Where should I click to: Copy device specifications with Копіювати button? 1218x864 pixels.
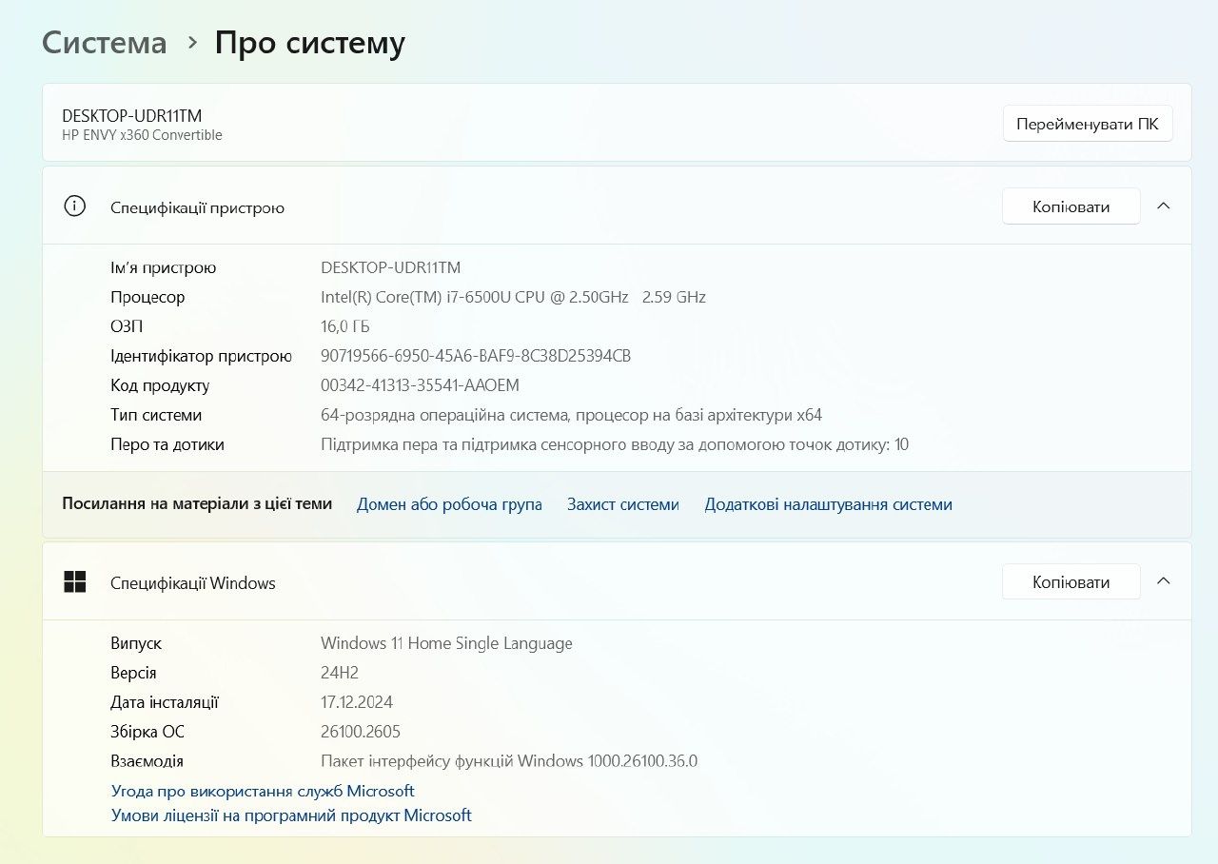point(1071,206)
